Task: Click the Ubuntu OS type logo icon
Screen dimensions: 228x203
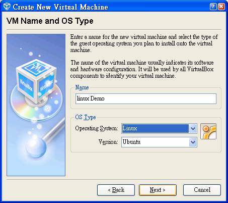Action: (x=208, y=131)
